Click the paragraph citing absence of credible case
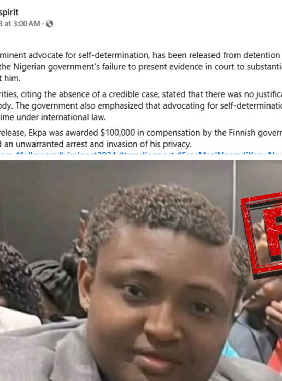Viewport: 282px width, 381px height. (x=141, y=106)
